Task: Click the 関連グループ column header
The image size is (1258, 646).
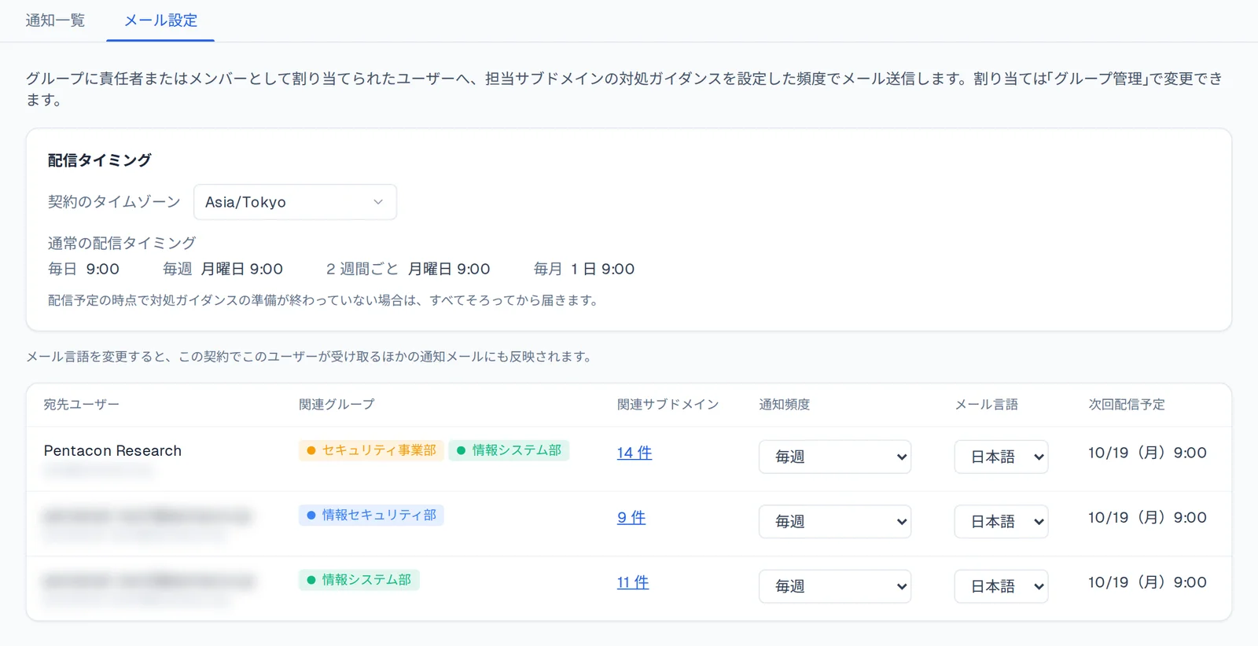Action: point(337,405)
